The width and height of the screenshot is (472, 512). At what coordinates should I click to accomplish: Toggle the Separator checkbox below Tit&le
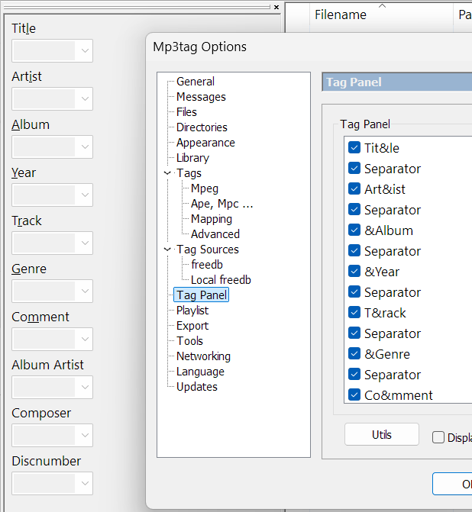coord(354,168)
